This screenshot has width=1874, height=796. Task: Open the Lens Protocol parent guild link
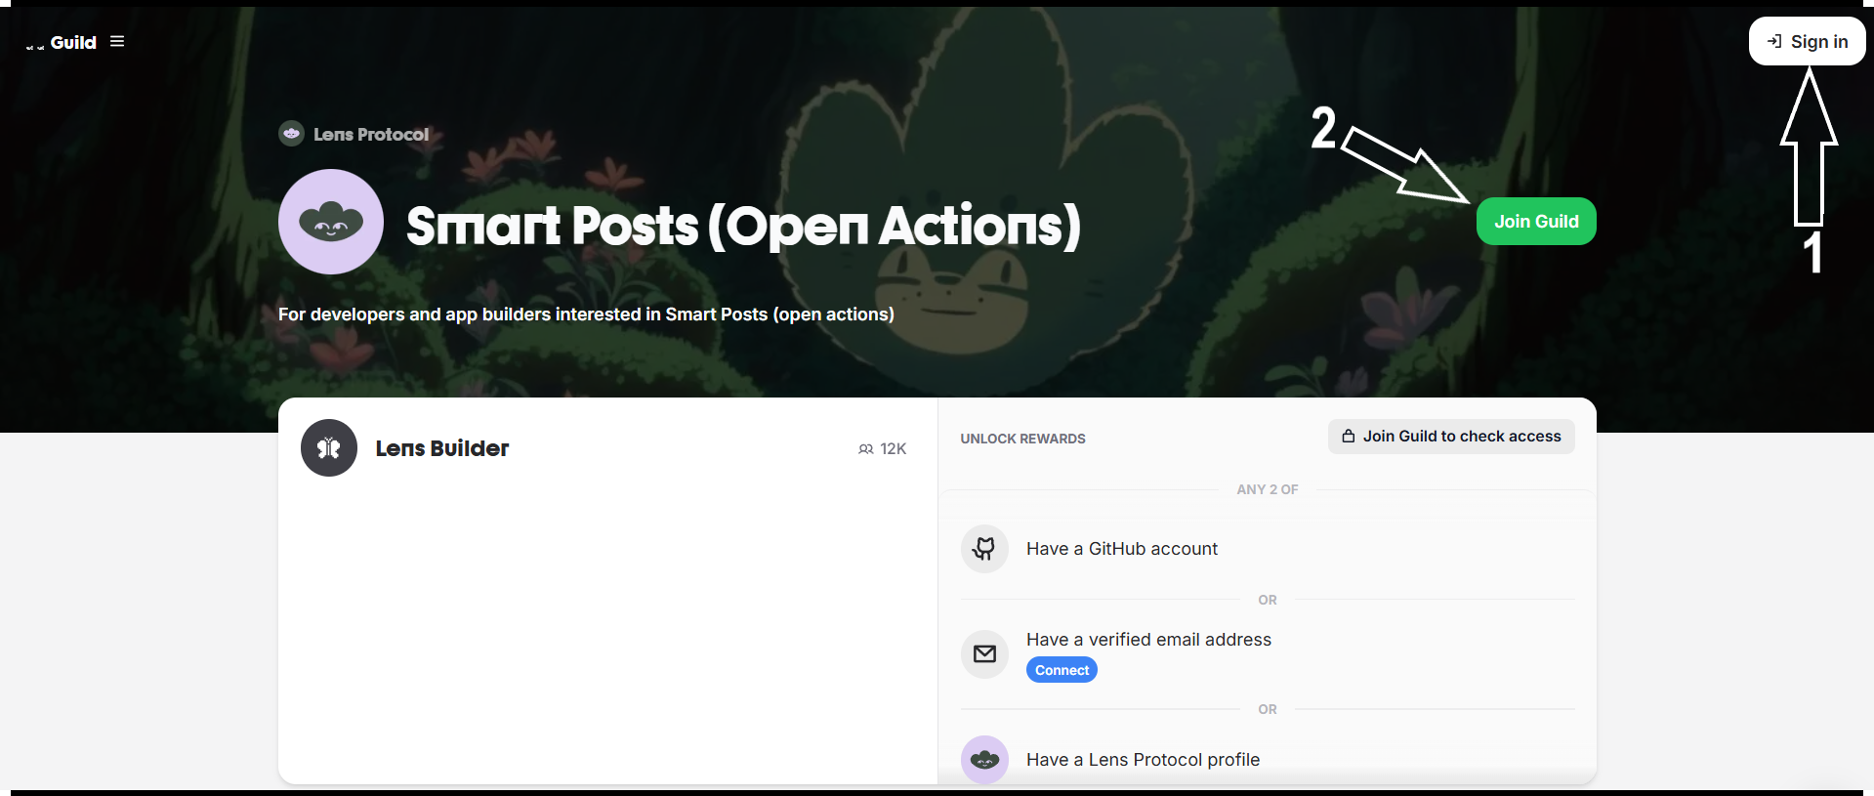(371, 135)
